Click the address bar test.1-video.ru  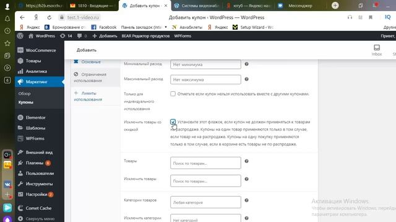(83, 17)
